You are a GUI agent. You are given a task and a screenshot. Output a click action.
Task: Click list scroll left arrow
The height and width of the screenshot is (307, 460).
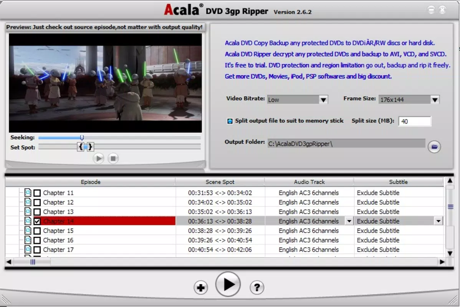[9, 262]
